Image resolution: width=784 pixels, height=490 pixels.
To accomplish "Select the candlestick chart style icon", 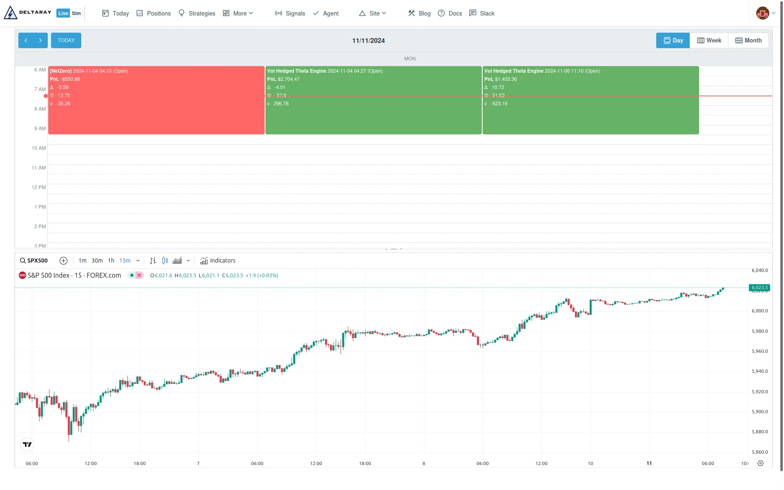I will point(165,261).
